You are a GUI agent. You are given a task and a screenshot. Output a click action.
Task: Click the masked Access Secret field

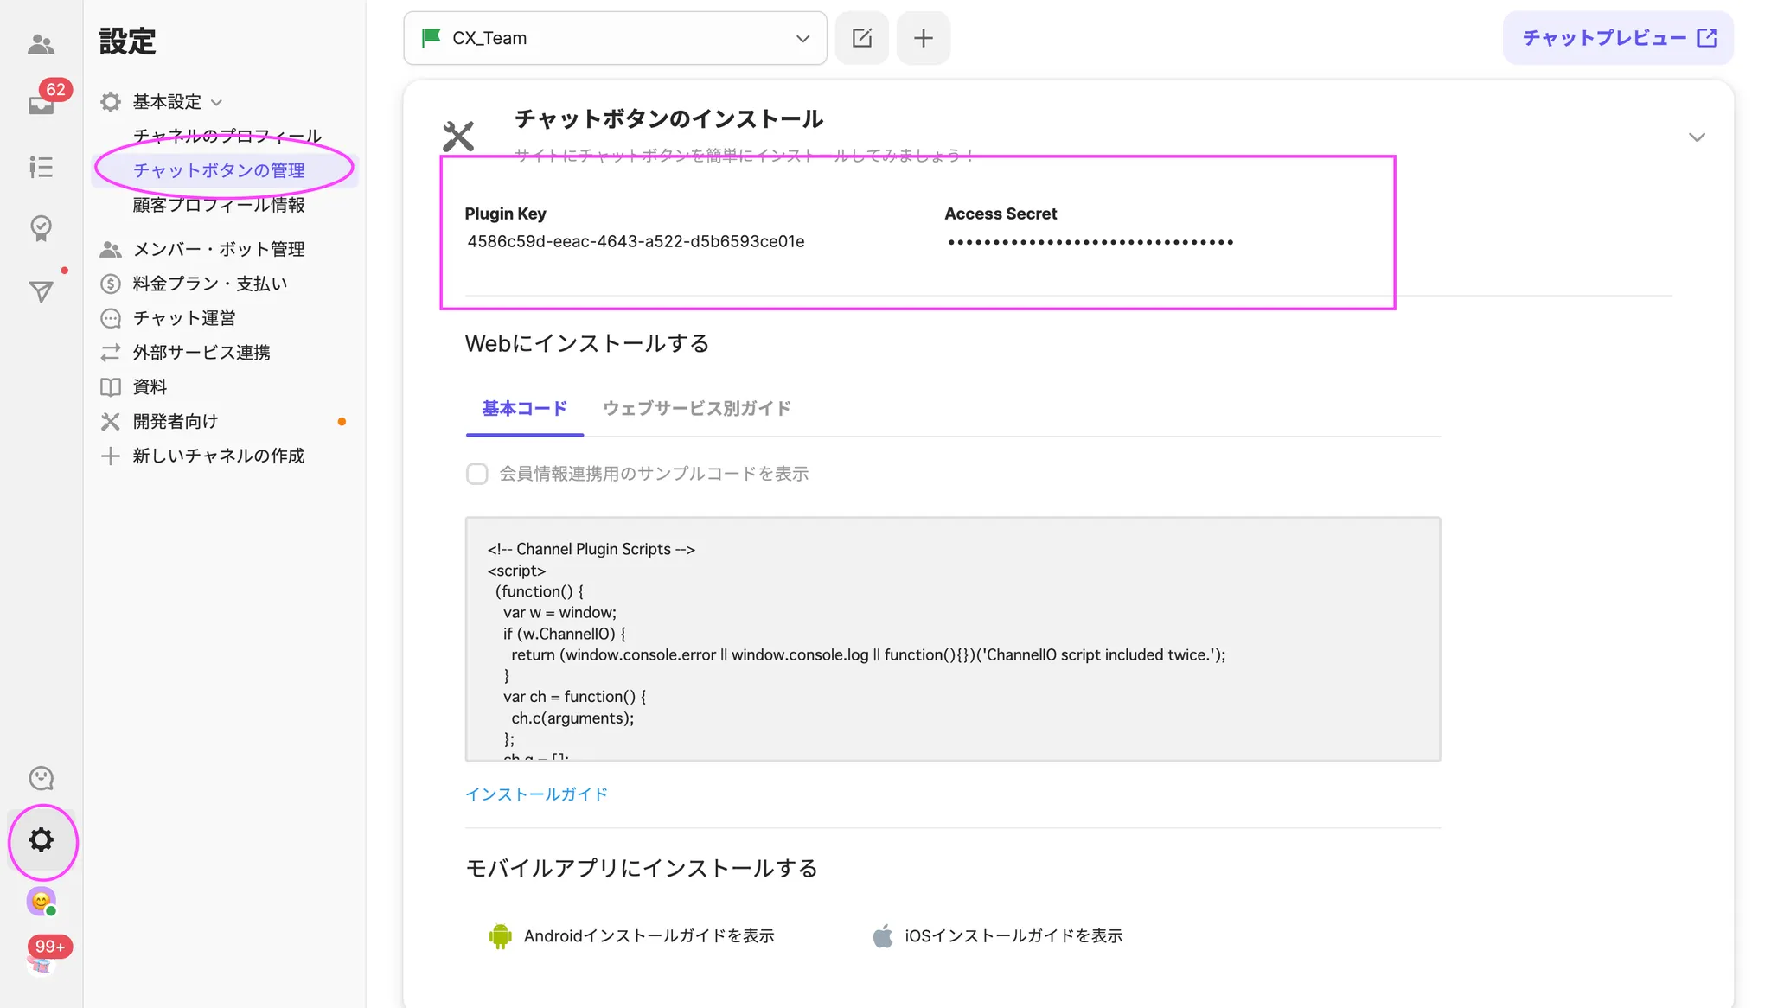1090,242
